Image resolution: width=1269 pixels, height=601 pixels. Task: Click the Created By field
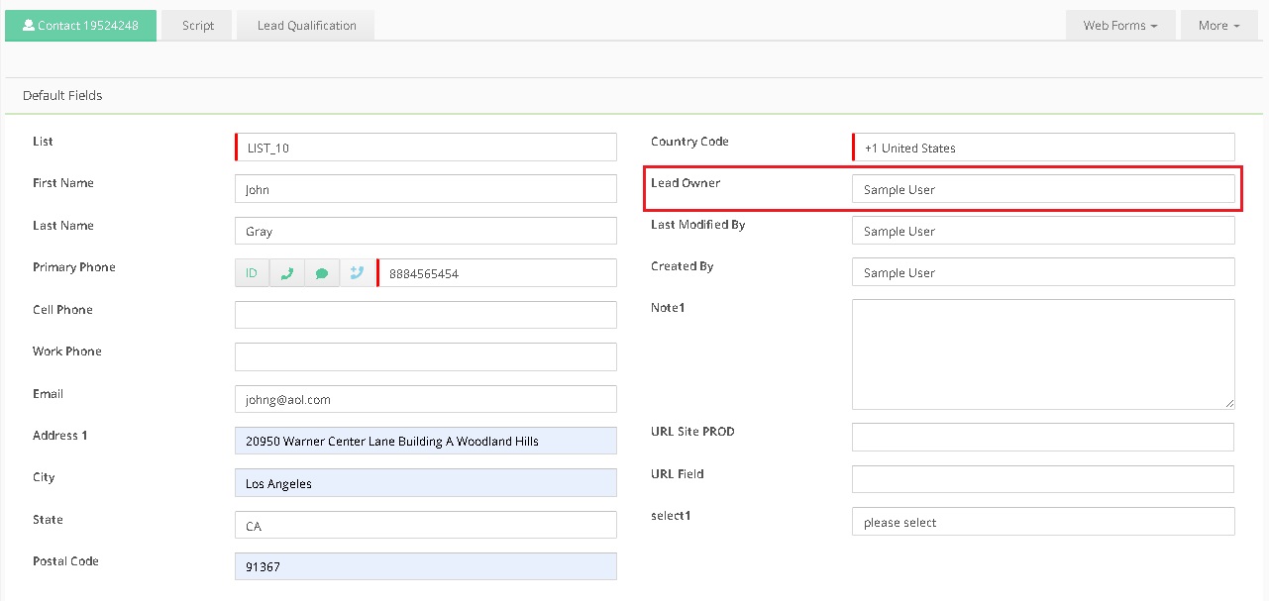click(1043, 272)
